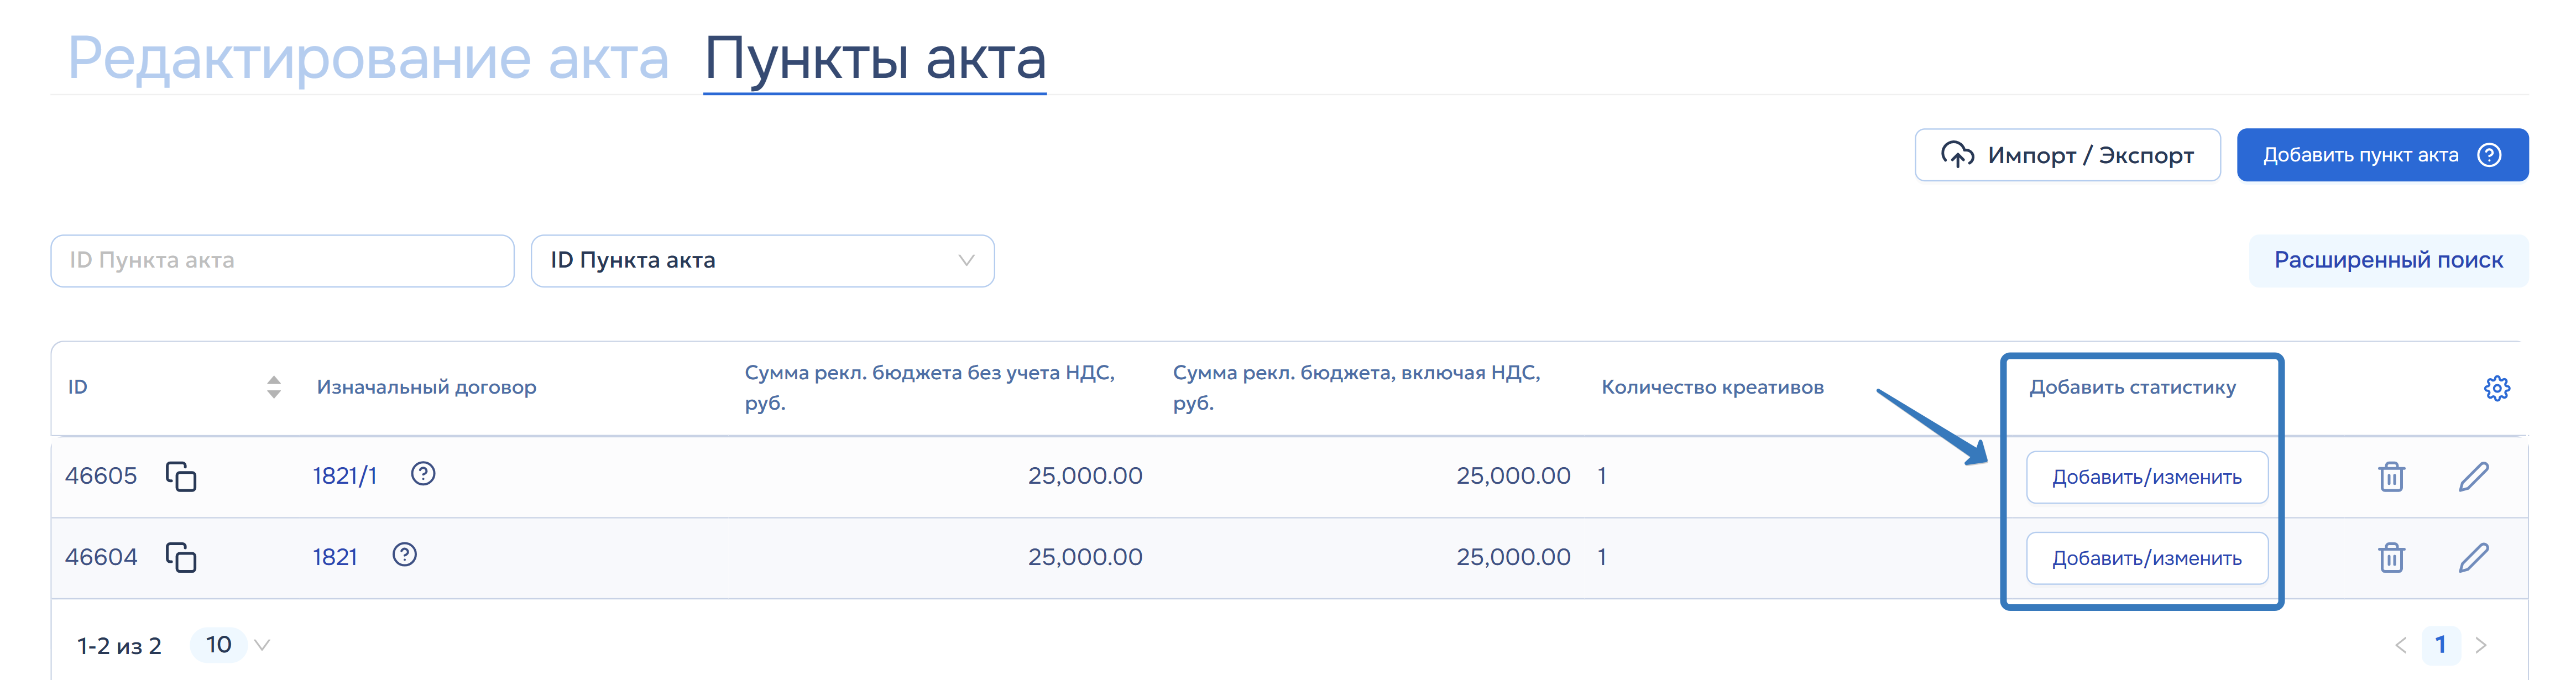This screenshot has width=2576, height=680.
Task: Focus the ID Пункта акта search field
Action: point(282,261)
